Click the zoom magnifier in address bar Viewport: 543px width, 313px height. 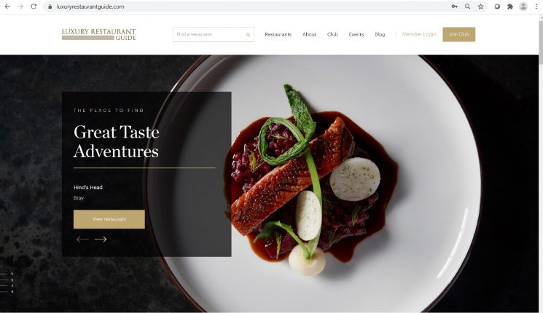[467, 7]
